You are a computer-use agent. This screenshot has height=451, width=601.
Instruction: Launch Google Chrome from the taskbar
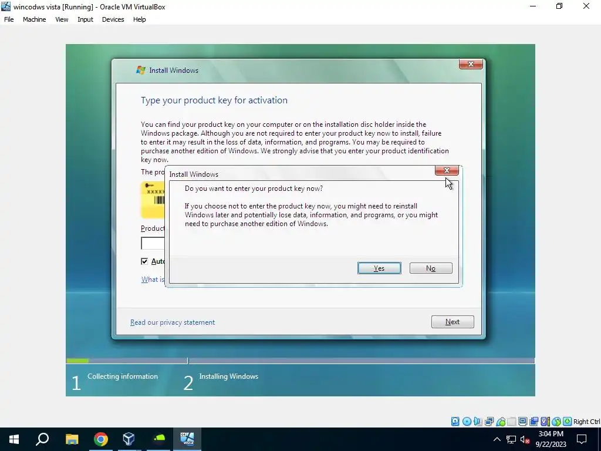point(101,439)
